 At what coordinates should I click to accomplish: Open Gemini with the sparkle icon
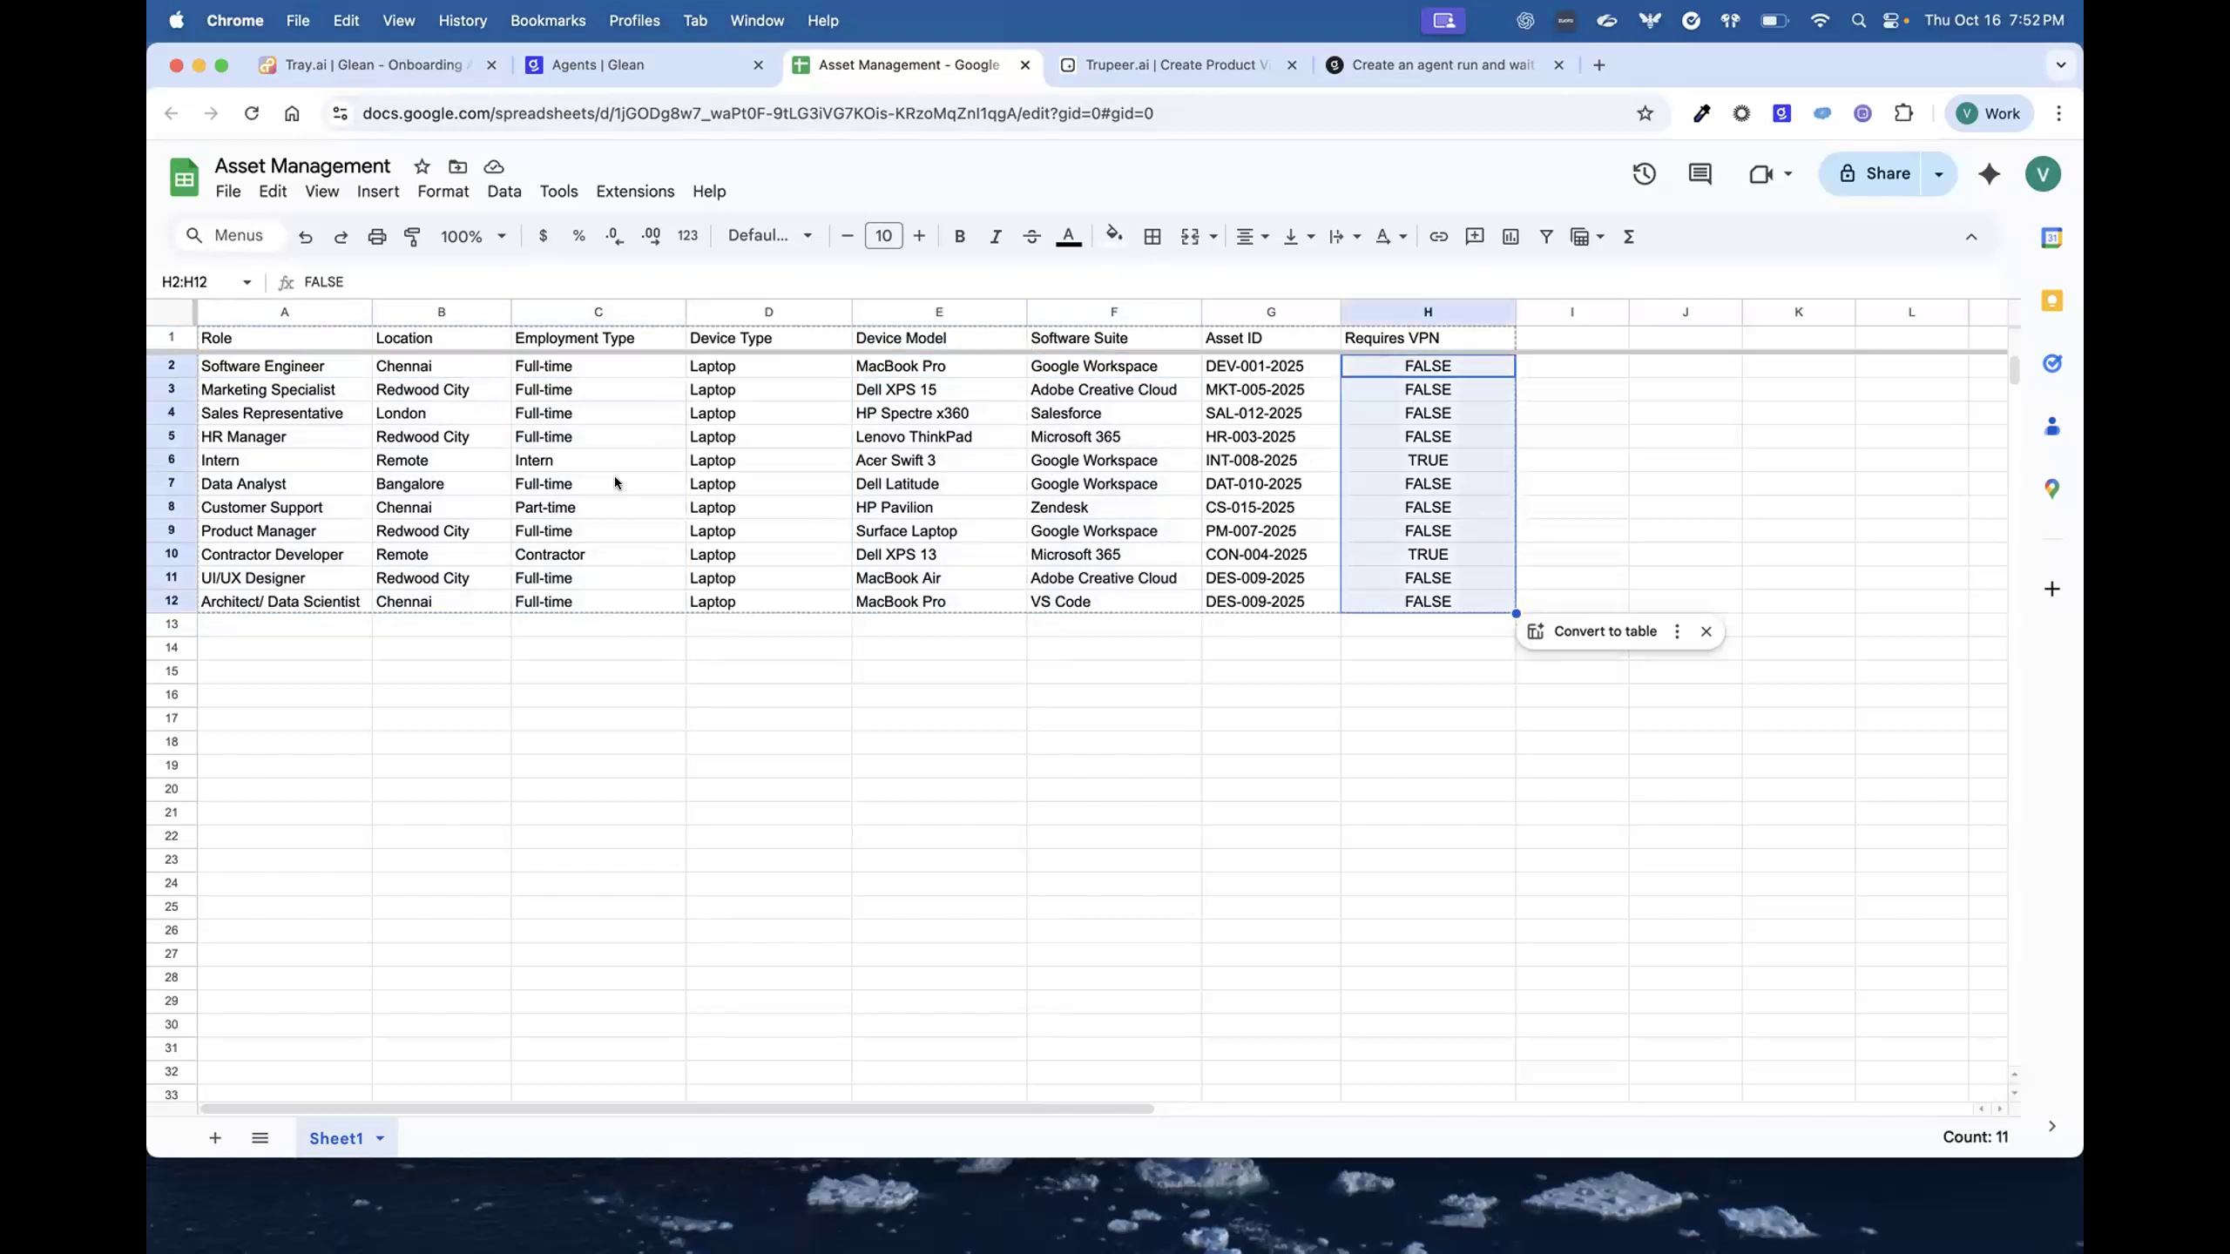1989,173
